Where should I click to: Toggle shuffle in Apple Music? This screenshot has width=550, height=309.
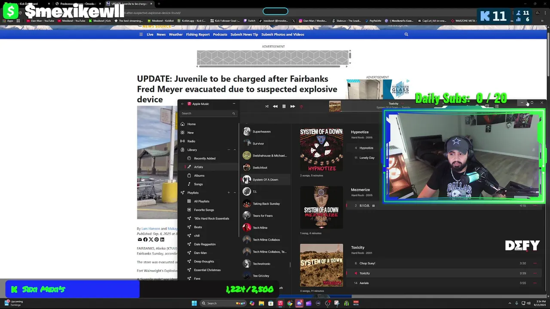(266, 106)
